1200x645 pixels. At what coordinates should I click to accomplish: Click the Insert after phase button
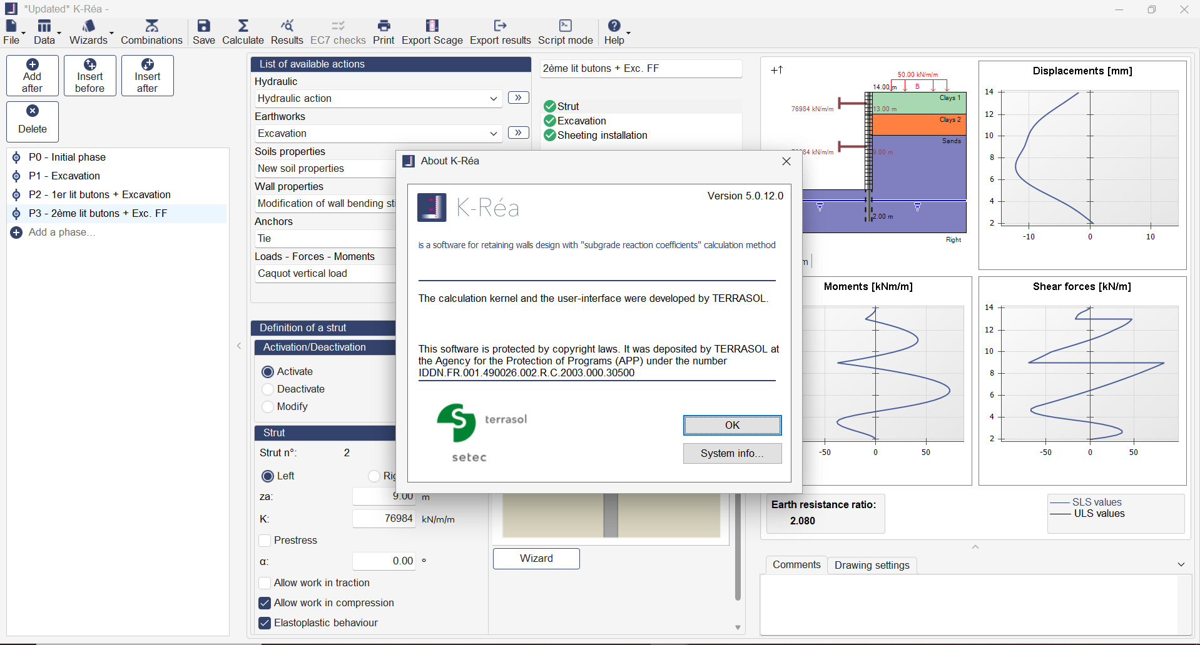pos(148,76)
